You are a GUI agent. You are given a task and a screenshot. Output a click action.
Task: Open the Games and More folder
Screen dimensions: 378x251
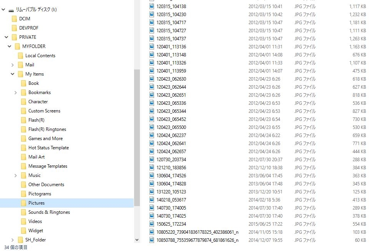tap(46, 139)
